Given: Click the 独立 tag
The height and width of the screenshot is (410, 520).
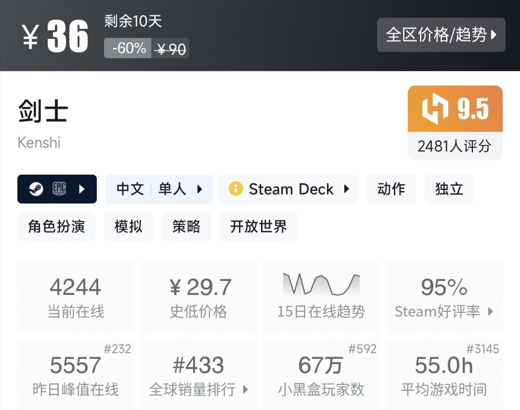Looking at the screenshot, I should coord(448,189).
